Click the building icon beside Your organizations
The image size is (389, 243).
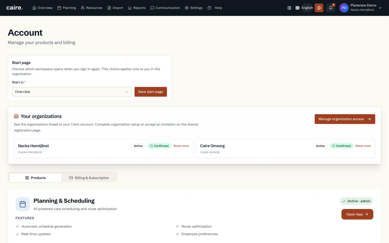coord(16,116)
